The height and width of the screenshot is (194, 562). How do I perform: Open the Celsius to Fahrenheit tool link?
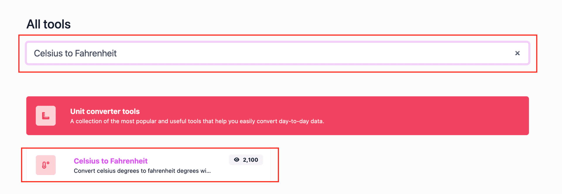click(x=111, y=161)
